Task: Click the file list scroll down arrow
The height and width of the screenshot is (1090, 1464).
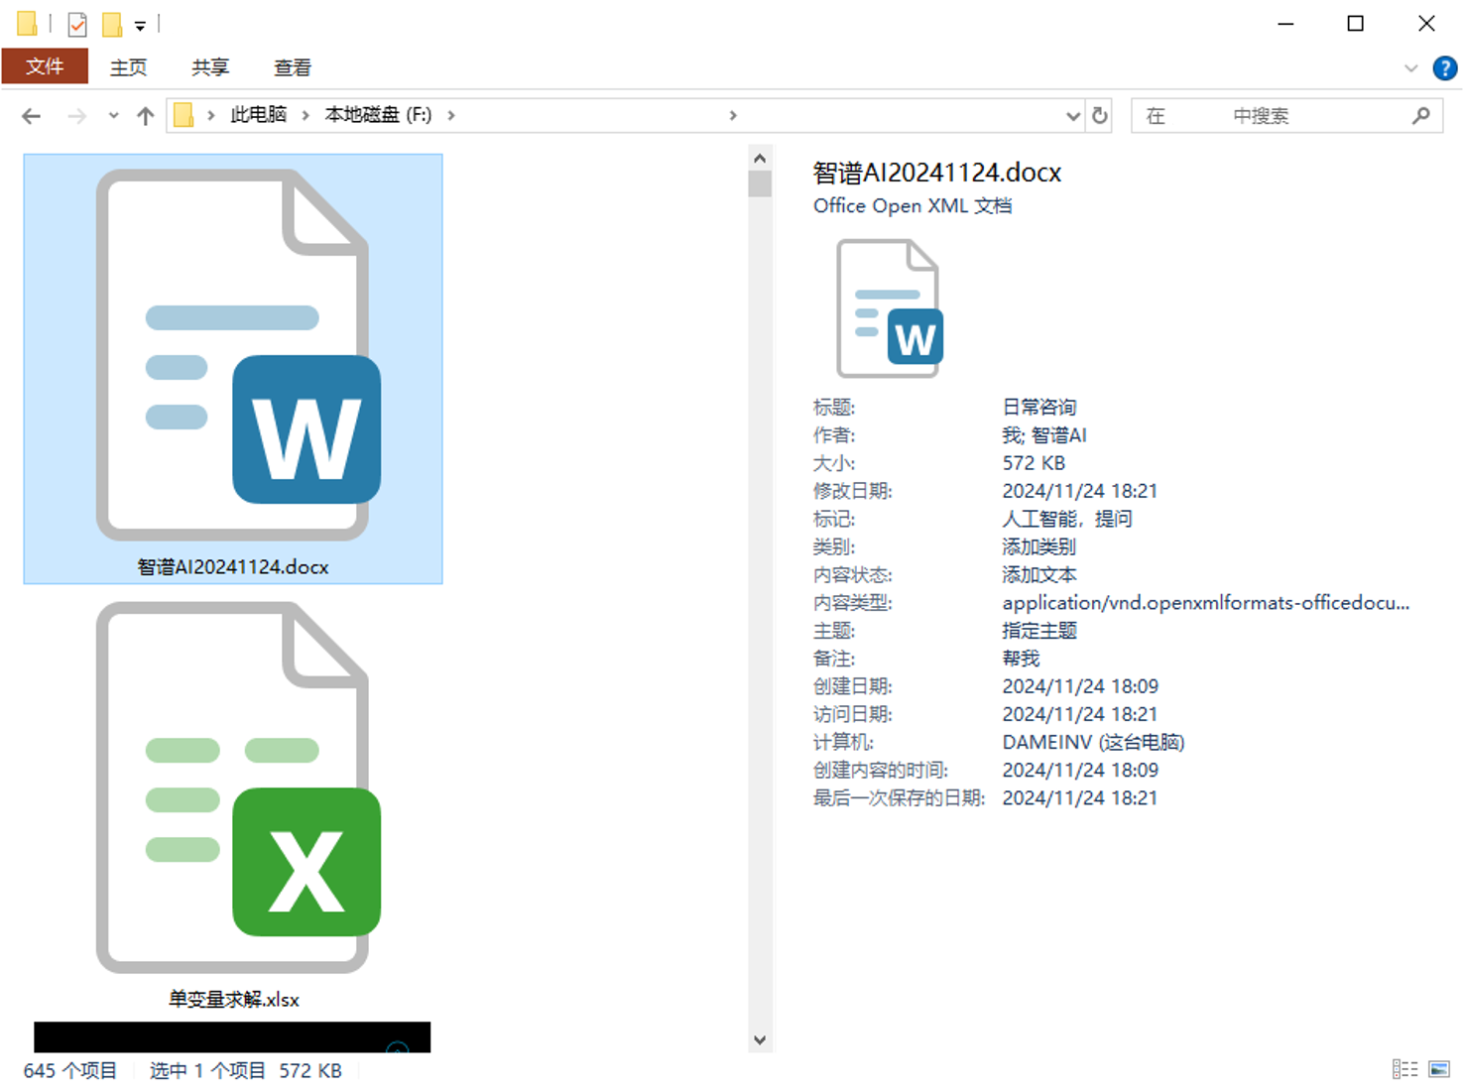Action: click(760, 1040)
